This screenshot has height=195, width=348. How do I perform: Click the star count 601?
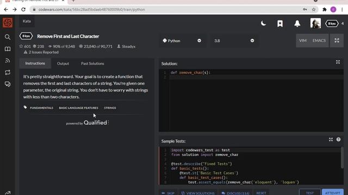click(x=25, y=47)
